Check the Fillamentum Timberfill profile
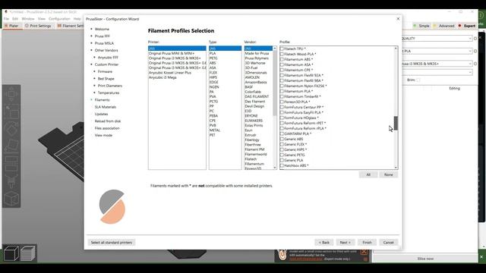Image resolution: width=486 pixels, height=273 pixels. (x=282, y=96)
